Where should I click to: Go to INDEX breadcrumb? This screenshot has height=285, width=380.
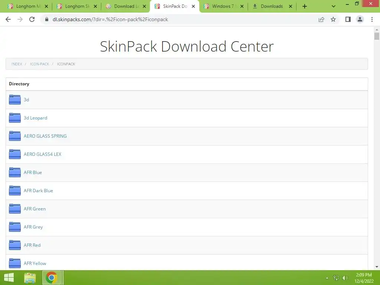click(x=17, y=64)
